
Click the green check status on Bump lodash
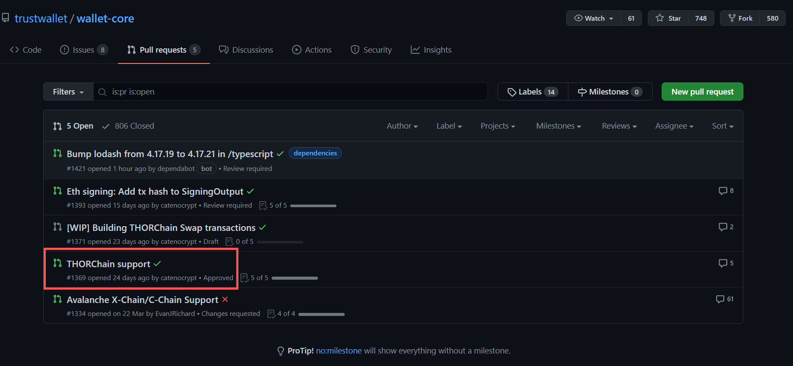[x=280, y=154]
